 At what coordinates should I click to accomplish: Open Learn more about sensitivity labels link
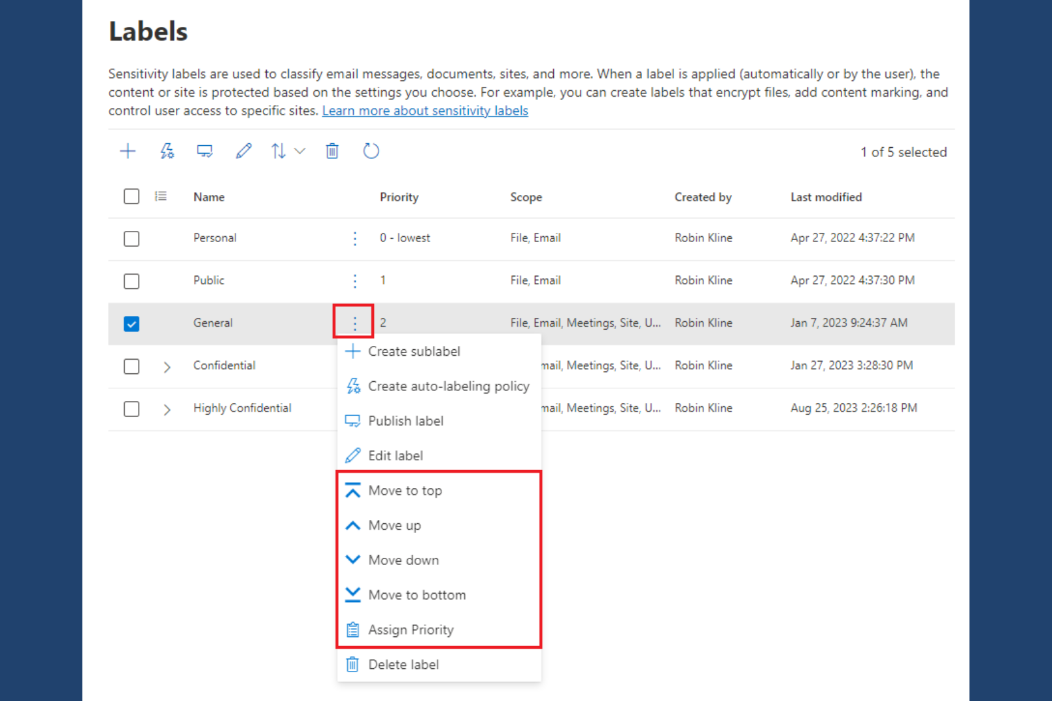click(425, 111)
